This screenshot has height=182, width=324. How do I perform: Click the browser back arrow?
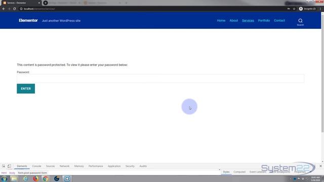[4, 9]
